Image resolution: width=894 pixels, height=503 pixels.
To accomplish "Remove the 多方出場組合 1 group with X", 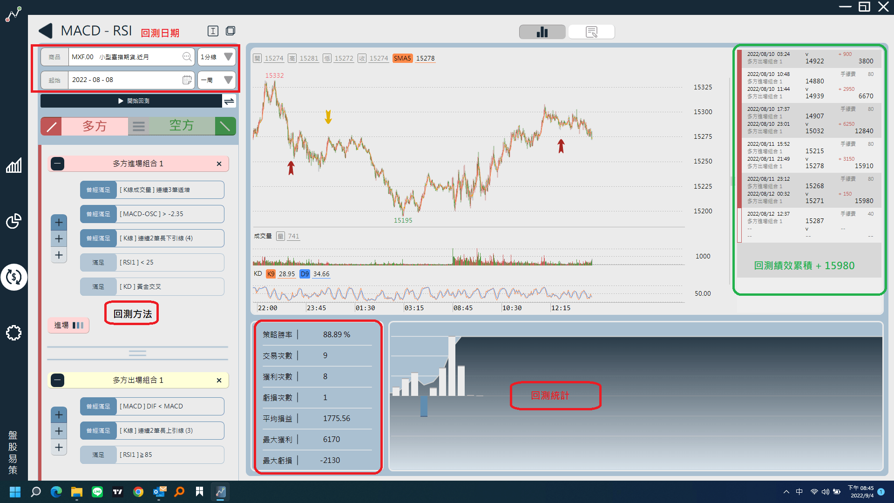I will click(x=219, y=381).
